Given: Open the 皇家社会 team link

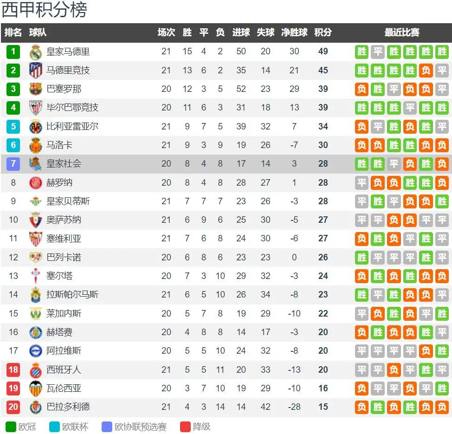Looking at the screenshot, I should click(x=64, y=163).
